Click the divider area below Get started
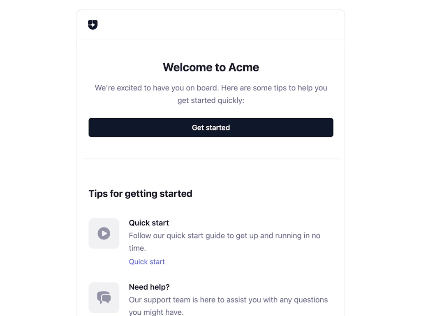The height and width of the screenshot is (316, 421). (x=210, y=158)
